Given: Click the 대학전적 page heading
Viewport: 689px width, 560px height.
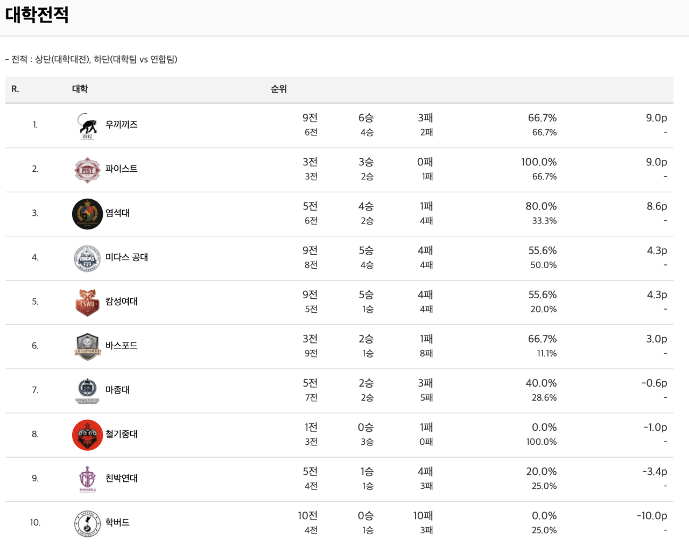Looking at the screenshot, I should [x=37, y=15].
